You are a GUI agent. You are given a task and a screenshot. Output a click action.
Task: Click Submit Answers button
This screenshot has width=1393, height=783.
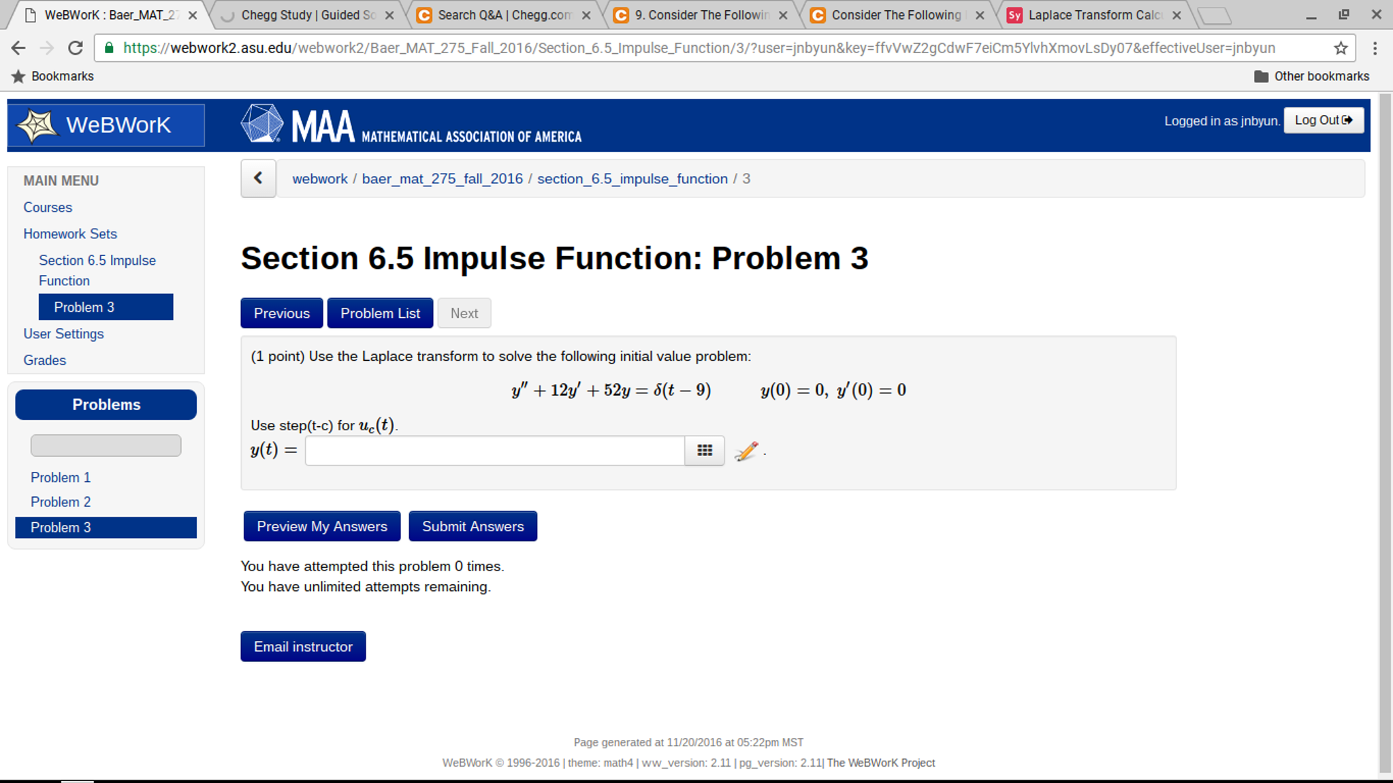pyautogui.click(x=473, y=526)
